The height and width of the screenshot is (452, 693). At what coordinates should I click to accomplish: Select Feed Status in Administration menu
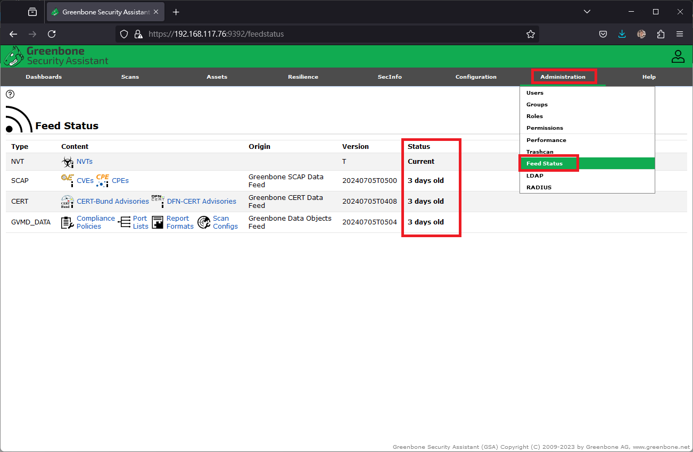coord(587,164)
